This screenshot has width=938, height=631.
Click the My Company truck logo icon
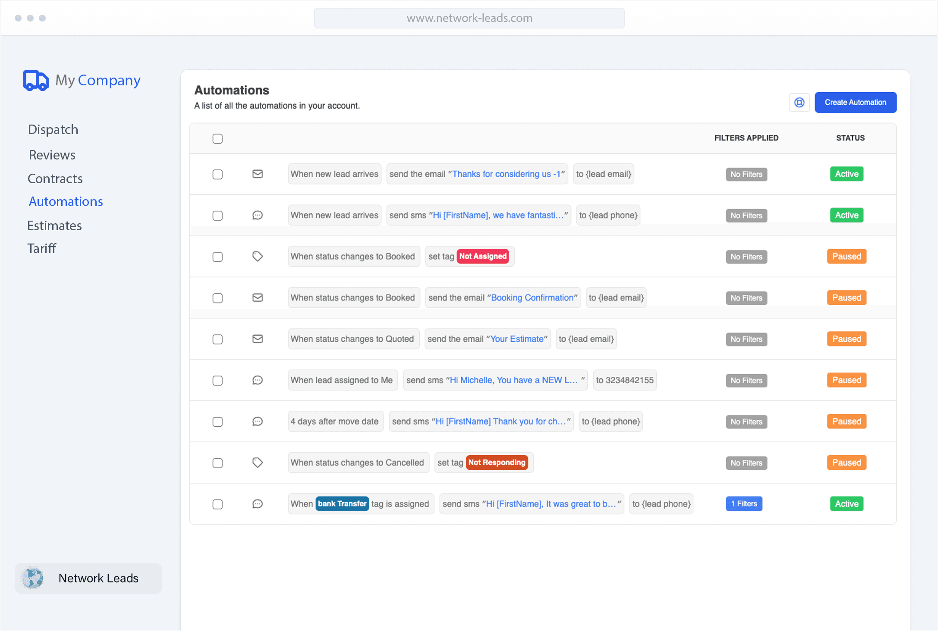pos(36,81)
